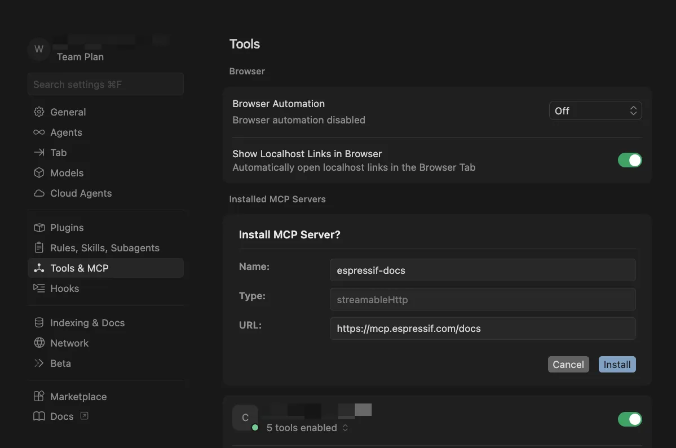Click the Name field espressif-docs
The image size is (676, 448).
pos(483,270)
